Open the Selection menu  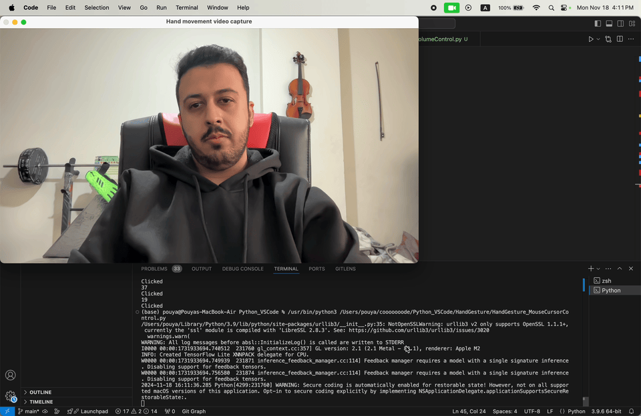coord(96,8)
